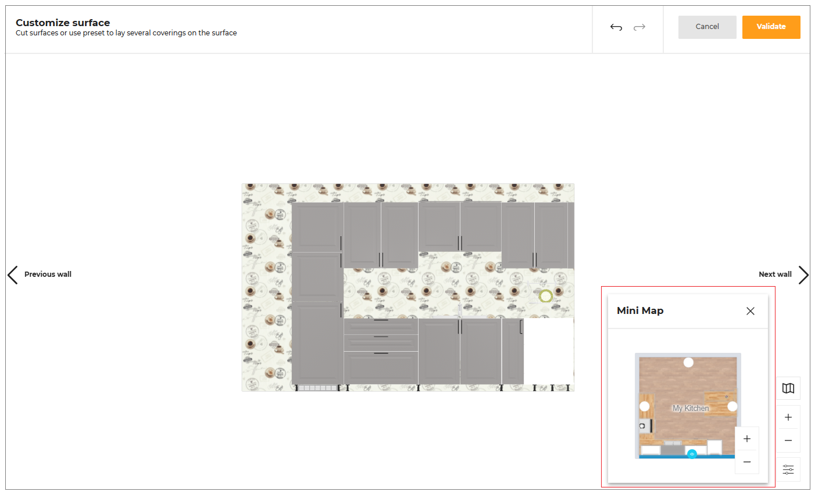
Task: Open the display settings sliders icon
Action: [788, 469]
